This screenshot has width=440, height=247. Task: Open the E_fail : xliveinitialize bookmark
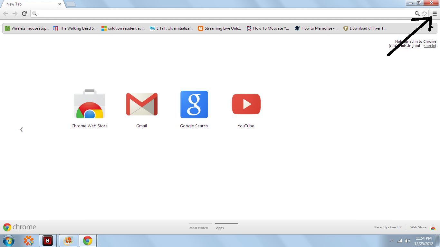[x=172, y=28]
